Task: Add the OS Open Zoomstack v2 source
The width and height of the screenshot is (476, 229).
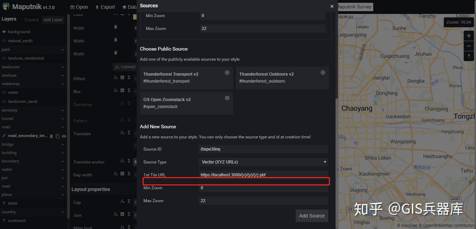Action: [x=227, y=98]
